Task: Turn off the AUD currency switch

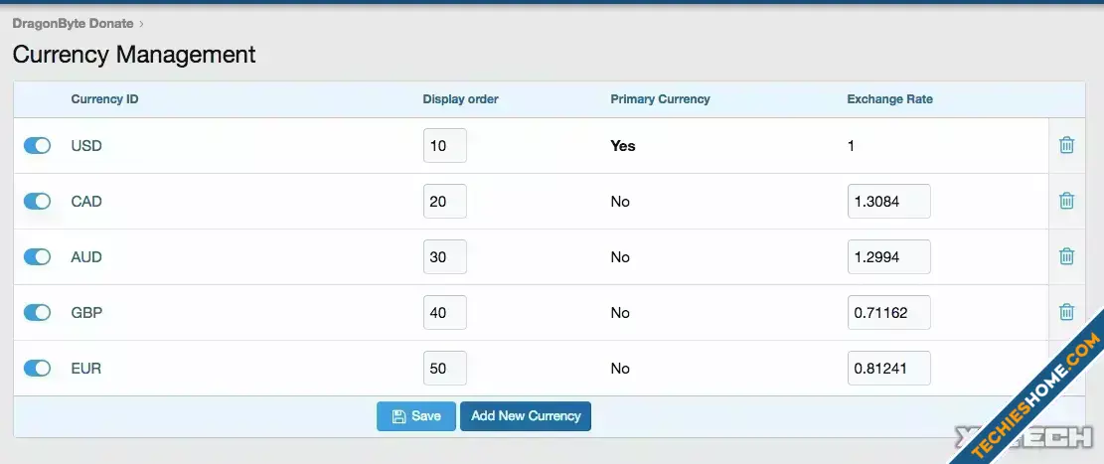Action: point(38,256)
